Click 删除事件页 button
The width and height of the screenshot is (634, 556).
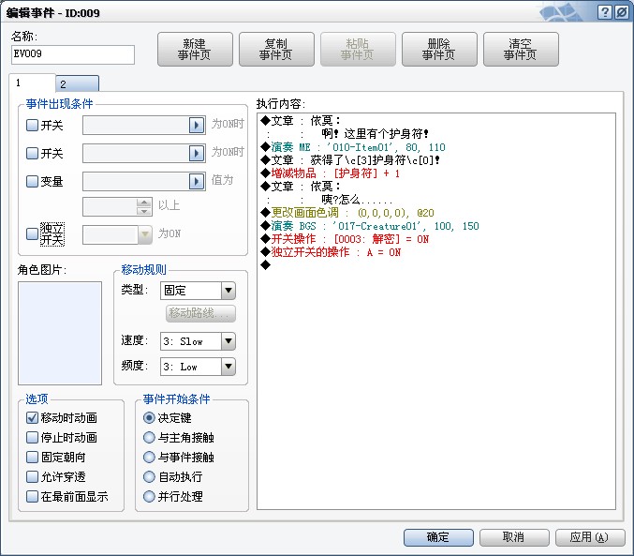[439, 49]
